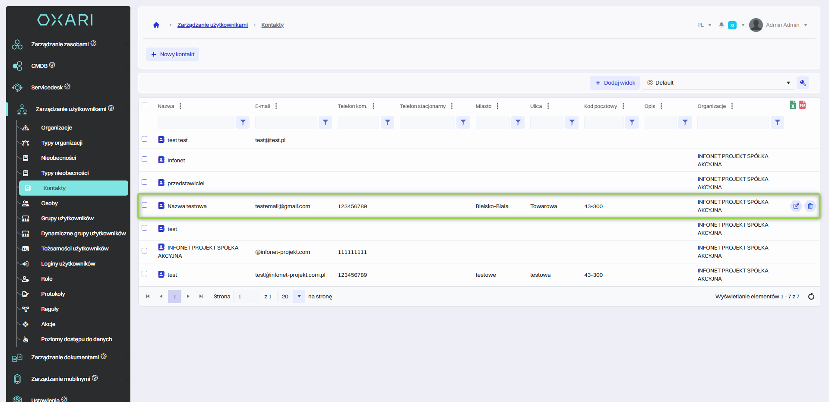Open view settings wrench icon
The image size is (829, 402).
(803, 83)
